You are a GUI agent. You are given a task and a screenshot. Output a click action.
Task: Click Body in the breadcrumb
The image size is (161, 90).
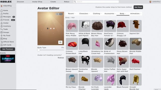pos(67,17)
